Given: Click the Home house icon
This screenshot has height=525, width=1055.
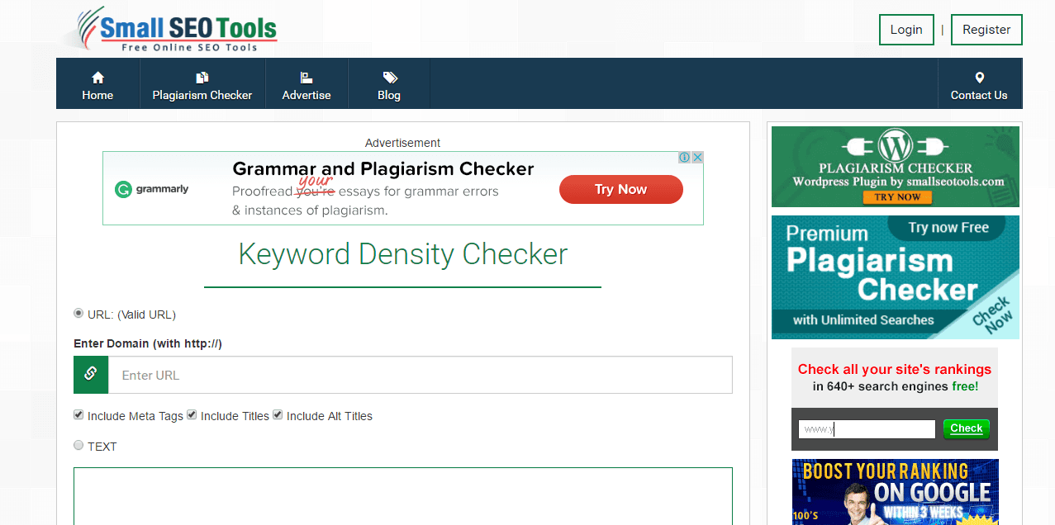Looking at the screenshot, I should pyautogui.click(x=97, y=78).
